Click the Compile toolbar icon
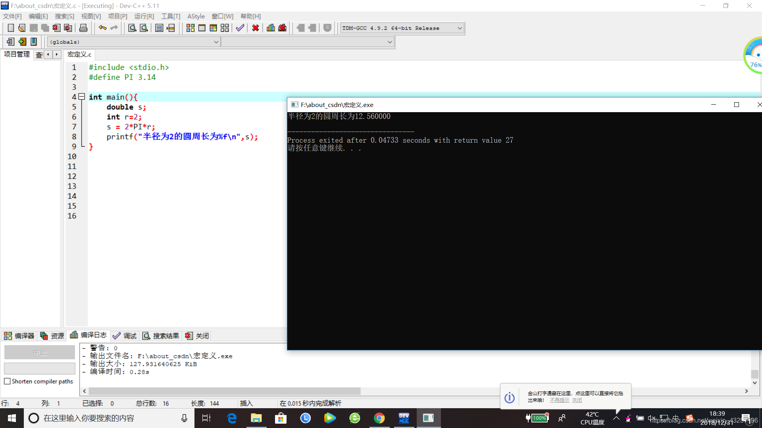Viewport: 762px width, 428px height. pos(190,28)
